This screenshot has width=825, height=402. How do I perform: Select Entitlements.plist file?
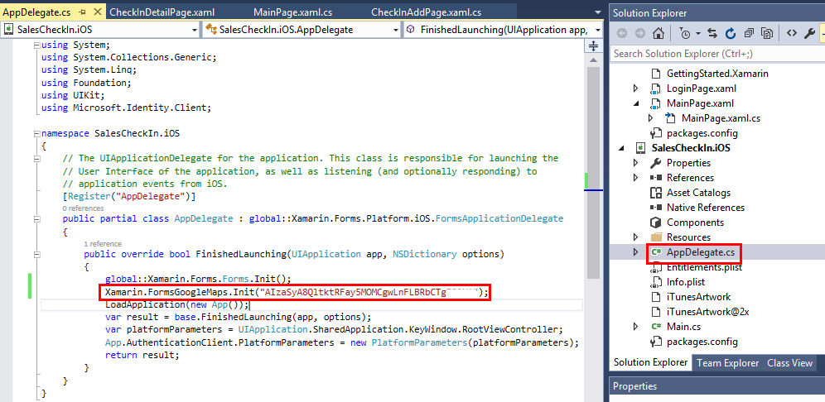point(704,267)
